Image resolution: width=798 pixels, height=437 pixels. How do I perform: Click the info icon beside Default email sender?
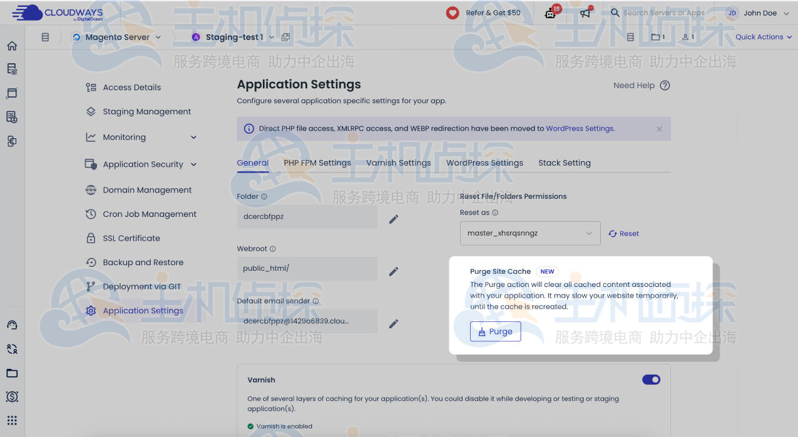click(315, 301)
